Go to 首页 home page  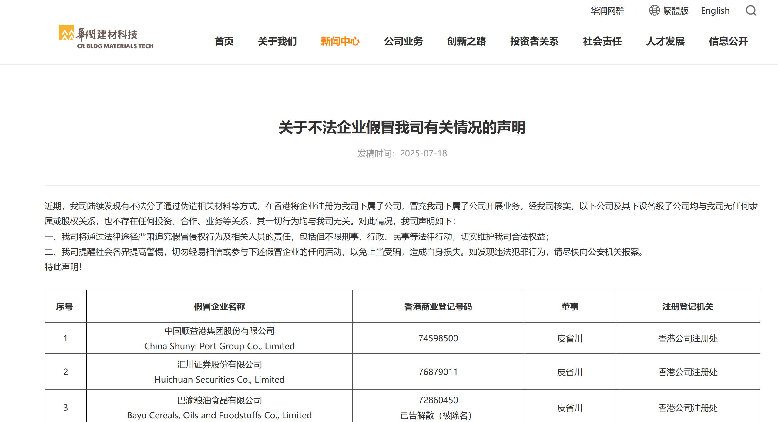(224, 41)
